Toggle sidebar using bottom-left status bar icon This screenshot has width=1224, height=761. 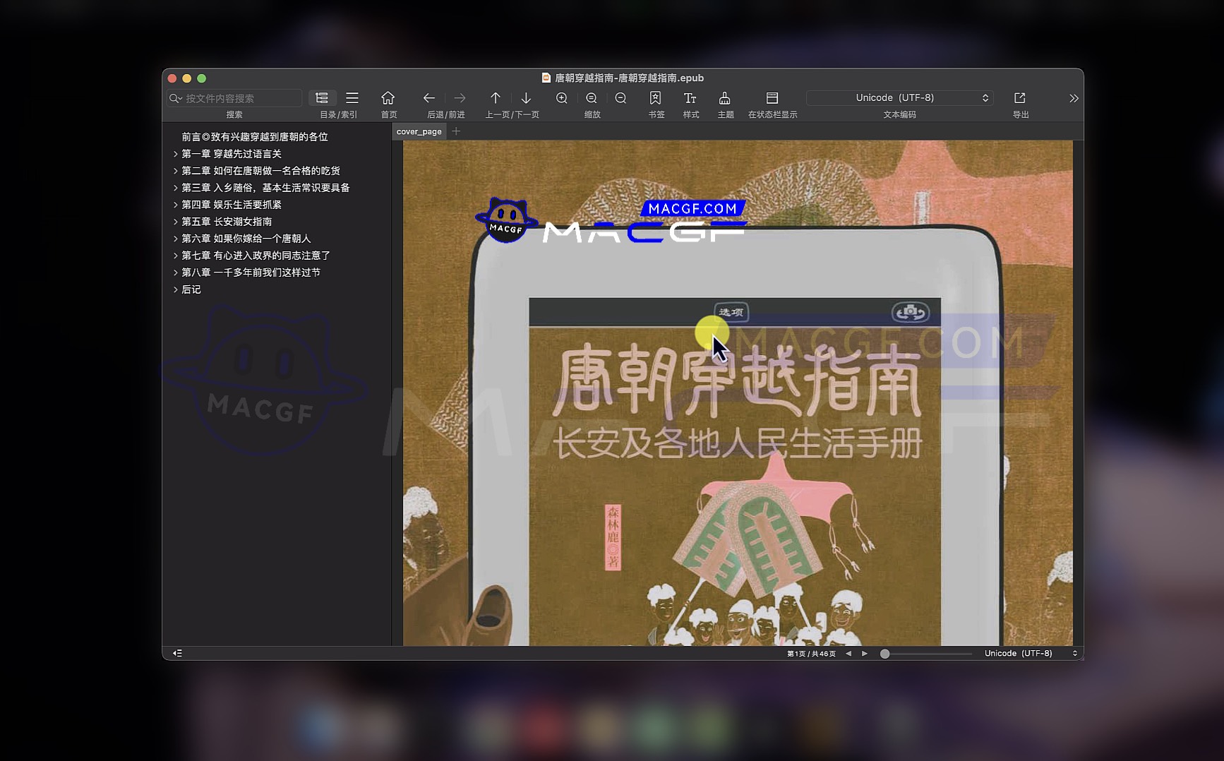click(x=177, y=653)
